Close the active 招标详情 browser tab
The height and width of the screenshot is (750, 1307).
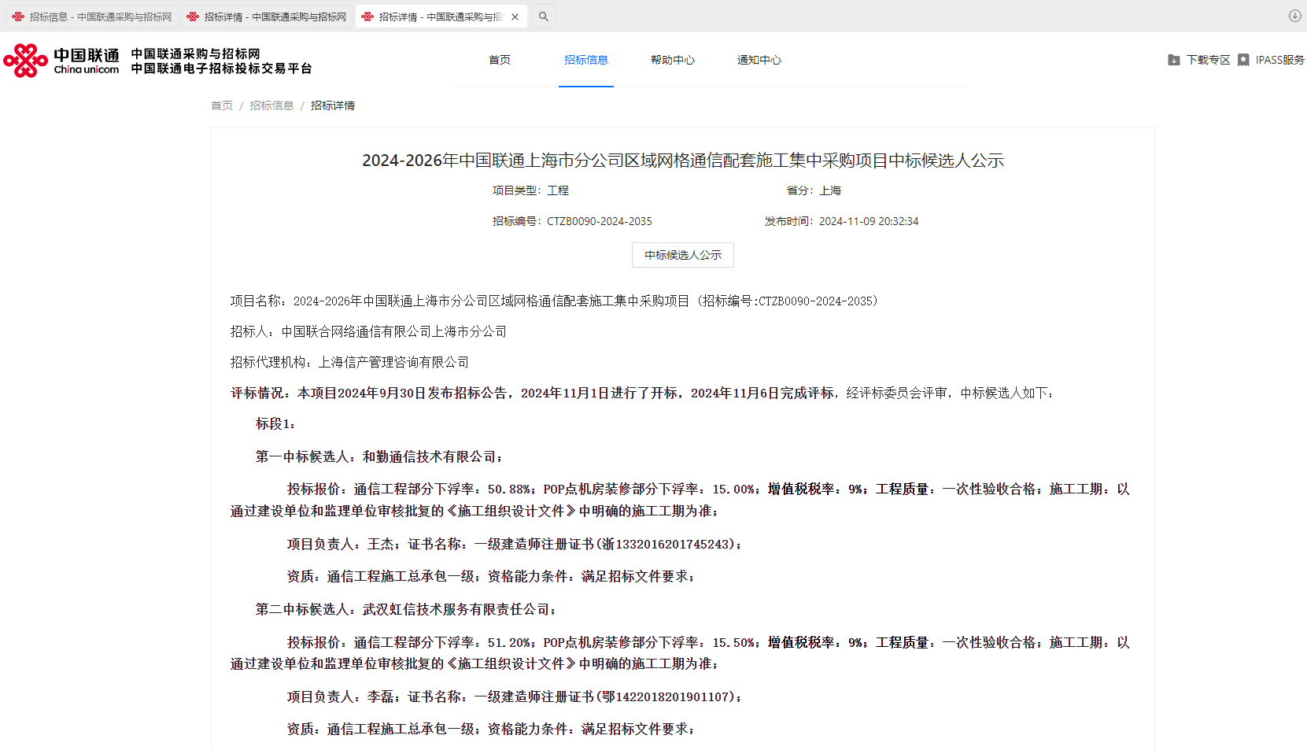click(x=515, y=17)
